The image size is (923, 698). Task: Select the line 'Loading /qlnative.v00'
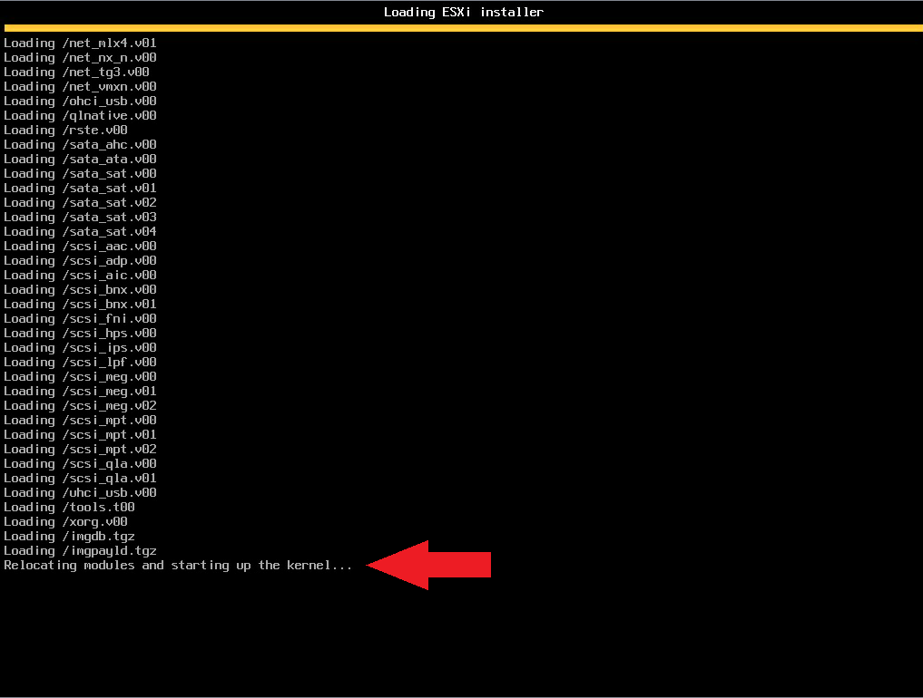point(80,115)
